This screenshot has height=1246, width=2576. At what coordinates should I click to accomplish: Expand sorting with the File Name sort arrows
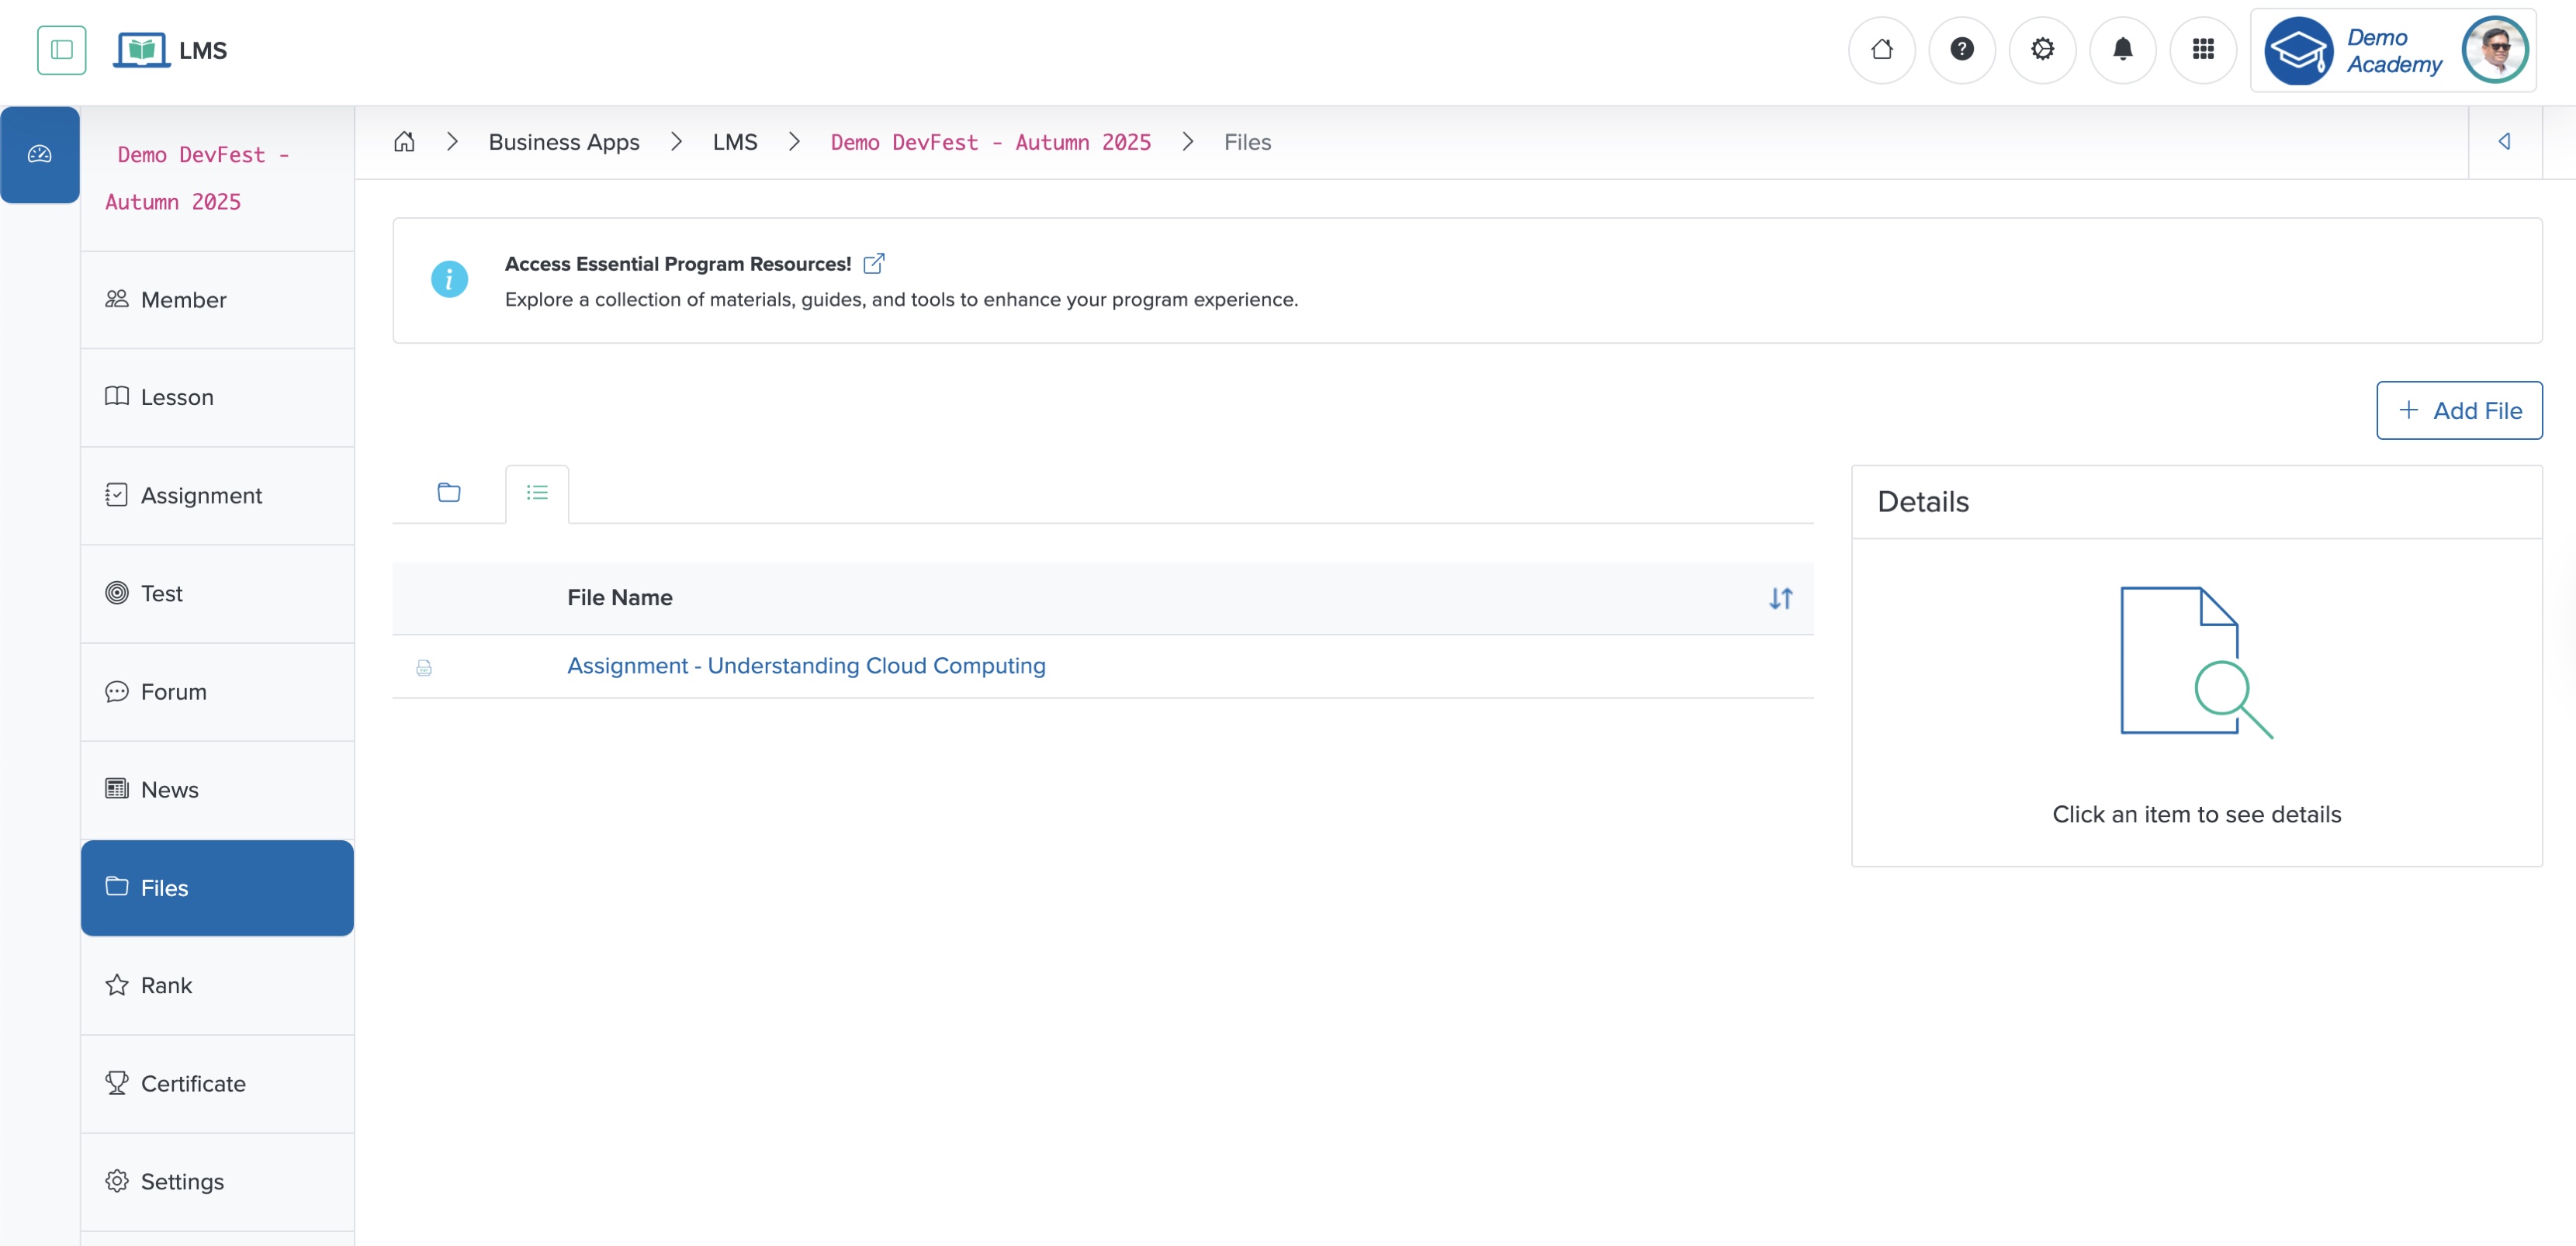click(1780, 598)
